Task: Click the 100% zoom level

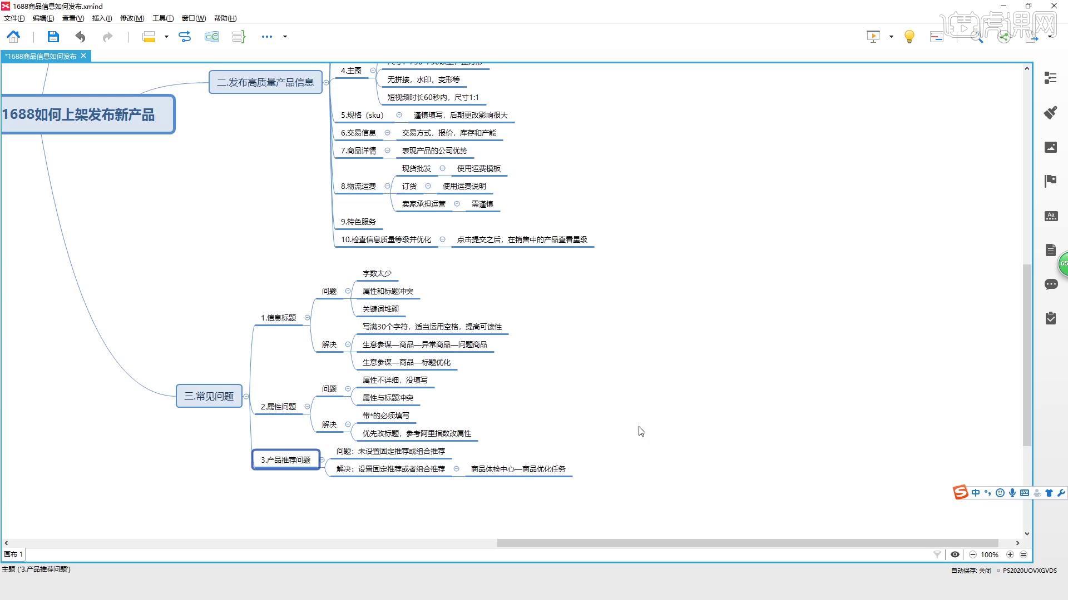Action: pyautogui.click(x=990, y=554)
